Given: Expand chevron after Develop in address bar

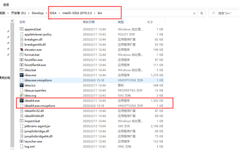Looking at the screenshot, I should 46,13.
